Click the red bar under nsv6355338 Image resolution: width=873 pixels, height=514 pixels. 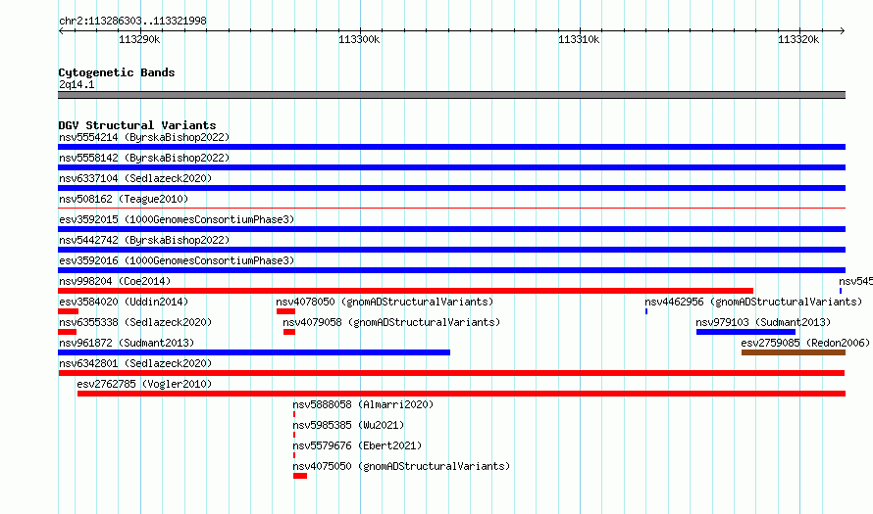[x=67, y=332]
